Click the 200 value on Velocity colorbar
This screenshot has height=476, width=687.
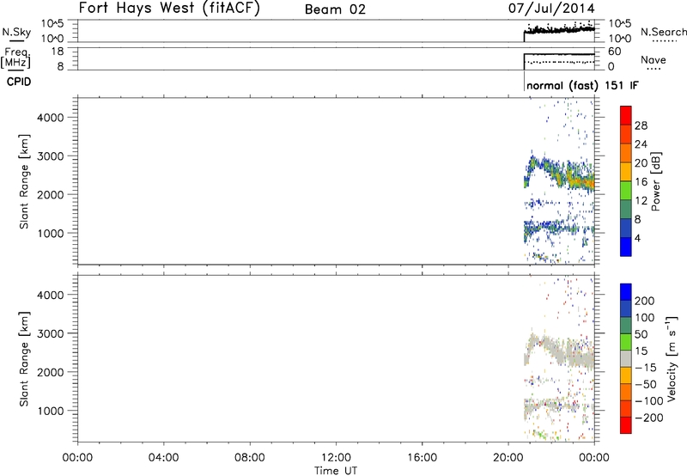click(x=645, y=301)
